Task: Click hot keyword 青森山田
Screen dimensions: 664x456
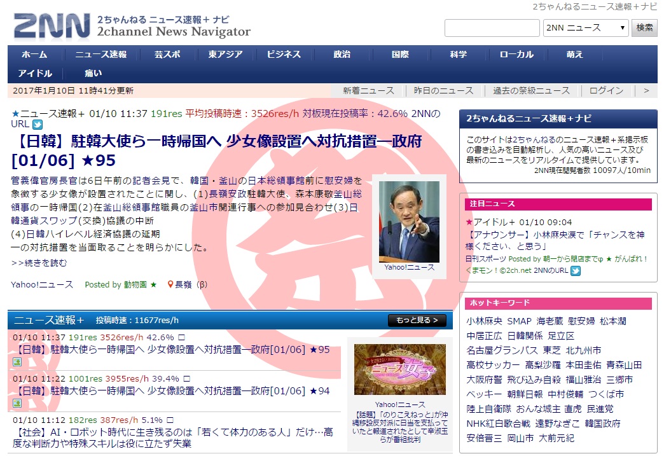Action: tap(624, 365)
